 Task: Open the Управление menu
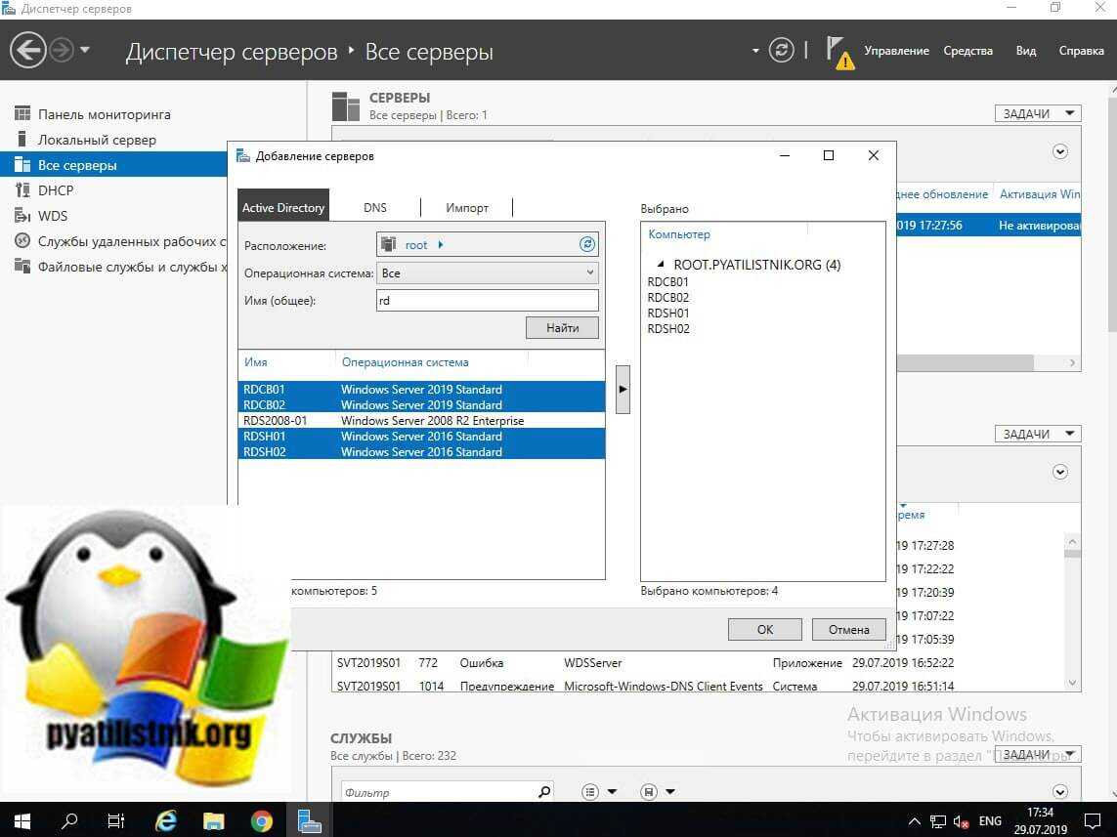[x=896, y=51]
